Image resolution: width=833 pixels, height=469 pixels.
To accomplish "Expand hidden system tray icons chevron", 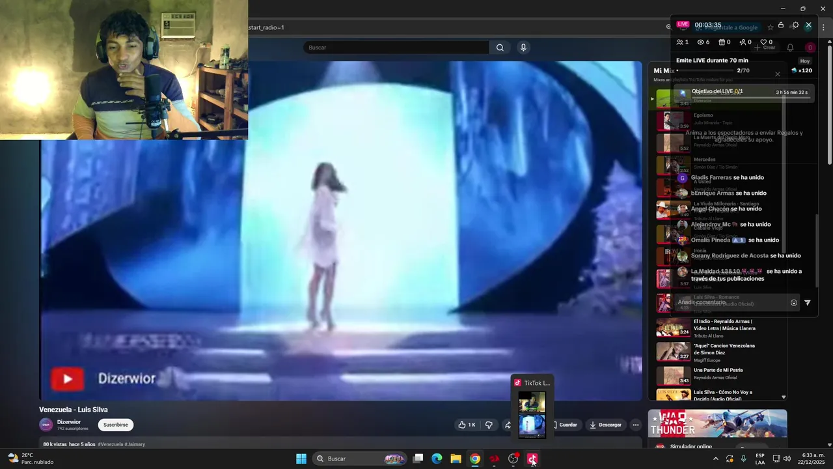I will [716, 459].
